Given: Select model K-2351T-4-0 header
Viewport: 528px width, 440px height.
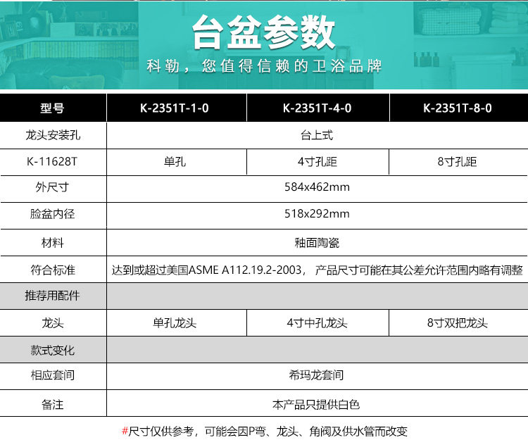Looking at the screenshot, I should coord(318,108).
